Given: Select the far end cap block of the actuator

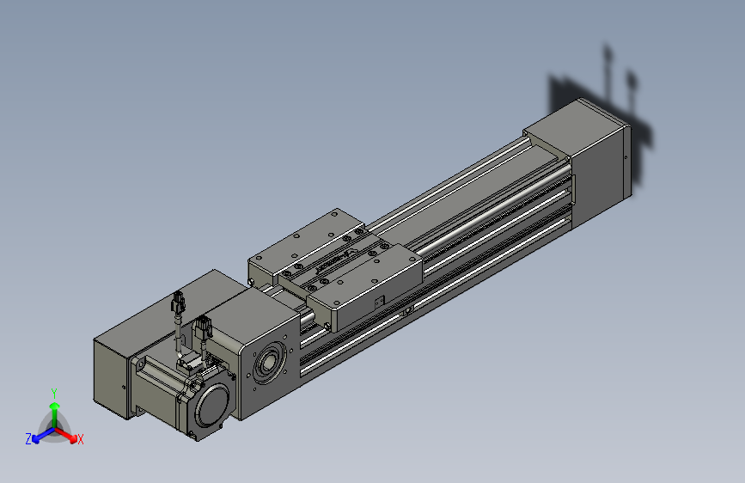Looking at the screenshot, I should click(577, 163).
